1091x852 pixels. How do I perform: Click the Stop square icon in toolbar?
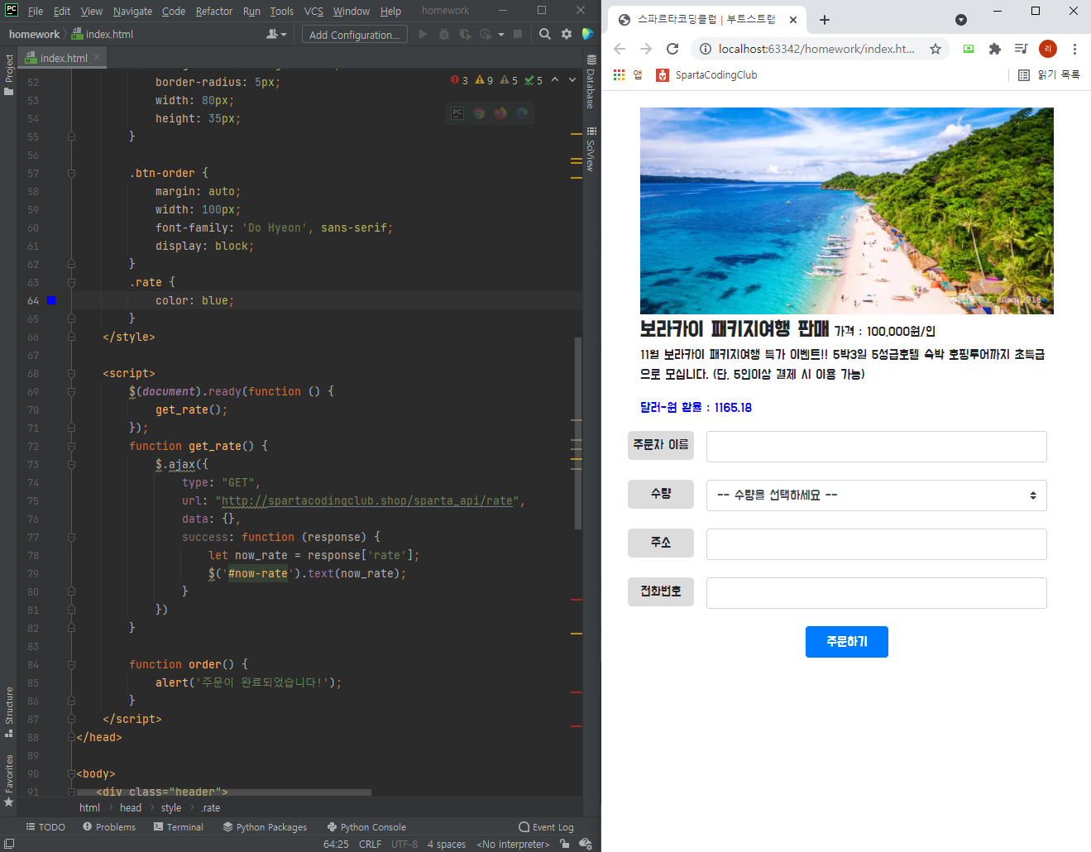518,34
